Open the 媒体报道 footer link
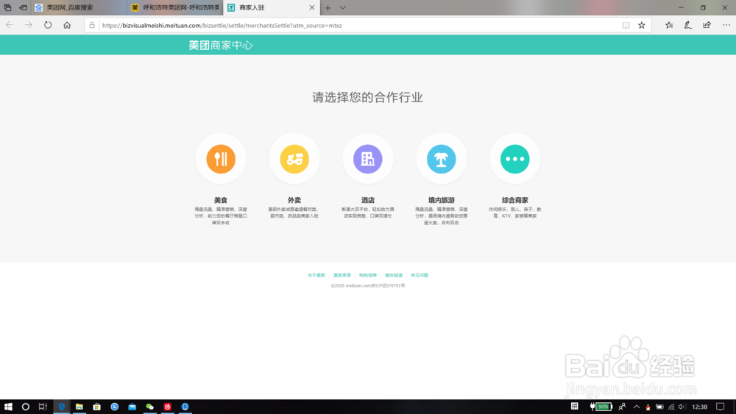 point(393,275)
